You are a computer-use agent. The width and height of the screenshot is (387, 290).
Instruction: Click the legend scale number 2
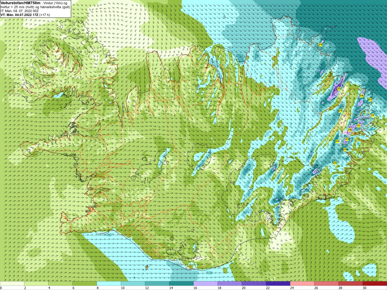pyautogui.click(x=25, y=288)
